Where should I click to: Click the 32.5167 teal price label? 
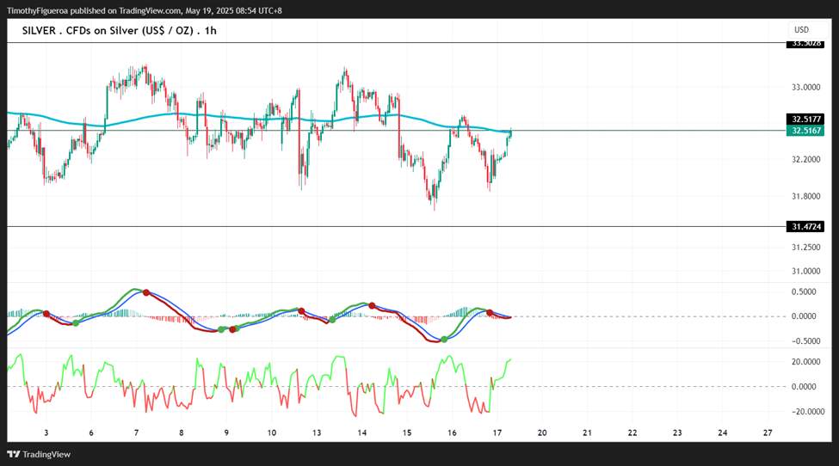(x=805, y=131)
